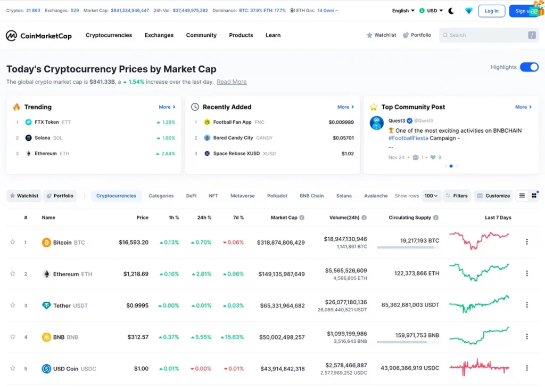The image size is (545, 387).
Task: Open the Read More link
Action: [231, 82]
